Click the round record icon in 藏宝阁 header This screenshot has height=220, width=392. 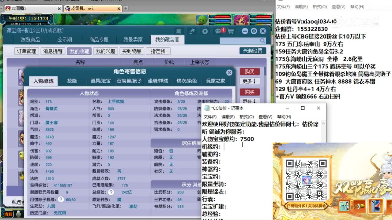point(205,31)
